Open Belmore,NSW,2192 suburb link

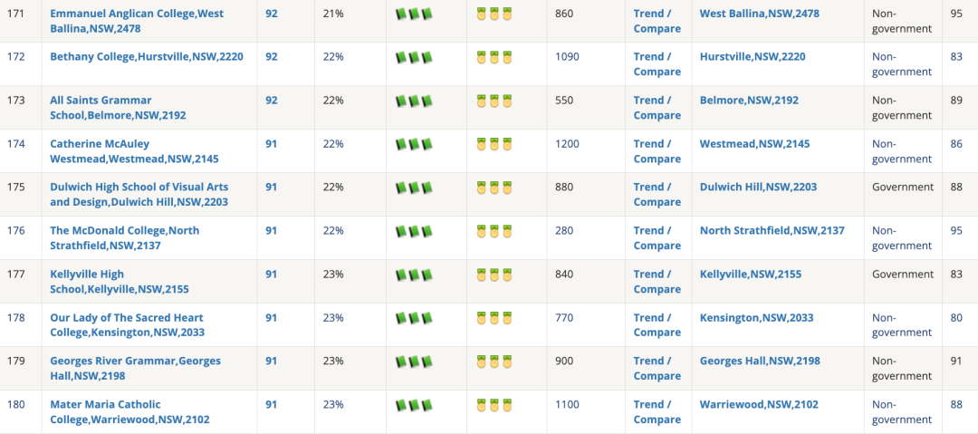[x=749, y=100]
